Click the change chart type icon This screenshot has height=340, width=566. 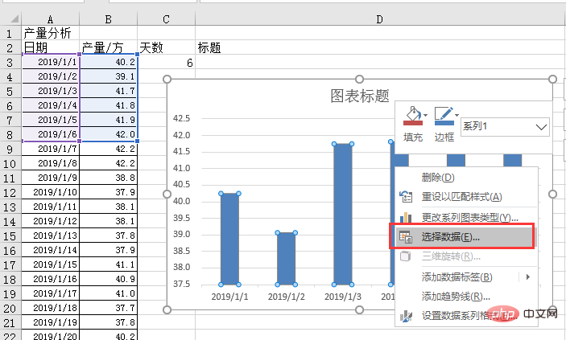pyautogui.click(x=406, y=217)
